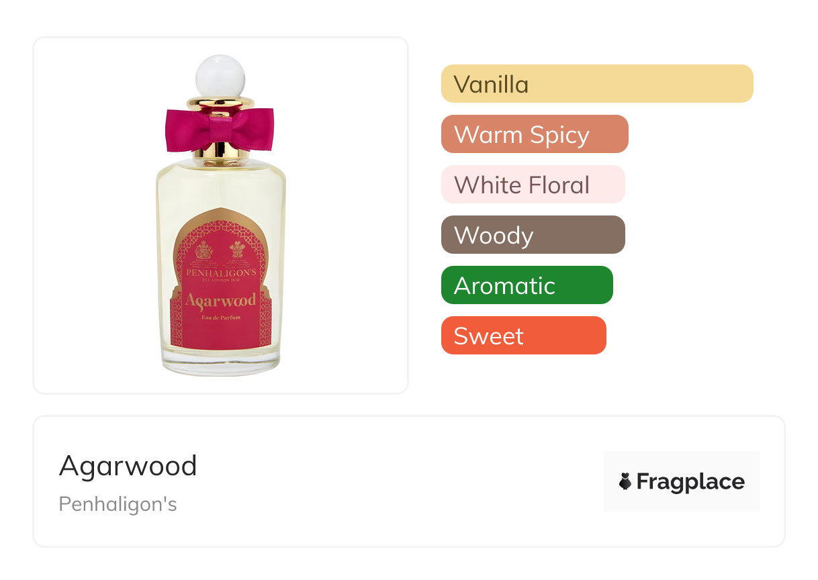The width and height of the screenshot is (818, 580).
Task: Select the Warm Spicy accord bar
Action: [x=535, y=134]
